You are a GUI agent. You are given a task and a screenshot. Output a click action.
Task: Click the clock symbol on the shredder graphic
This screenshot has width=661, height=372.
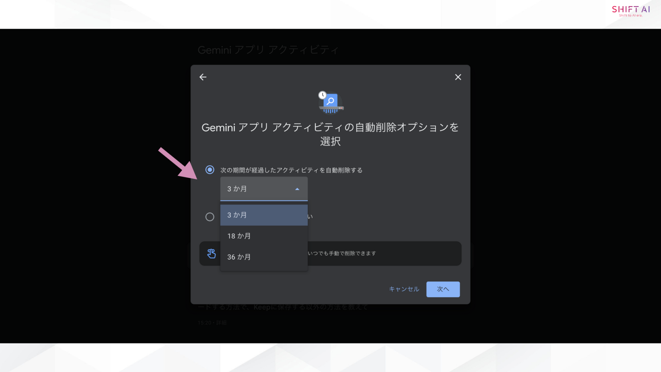click(x=322, y=95)
